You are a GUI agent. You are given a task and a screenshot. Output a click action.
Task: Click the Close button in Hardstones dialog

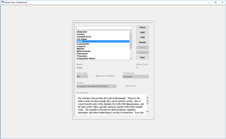point(142,27)
